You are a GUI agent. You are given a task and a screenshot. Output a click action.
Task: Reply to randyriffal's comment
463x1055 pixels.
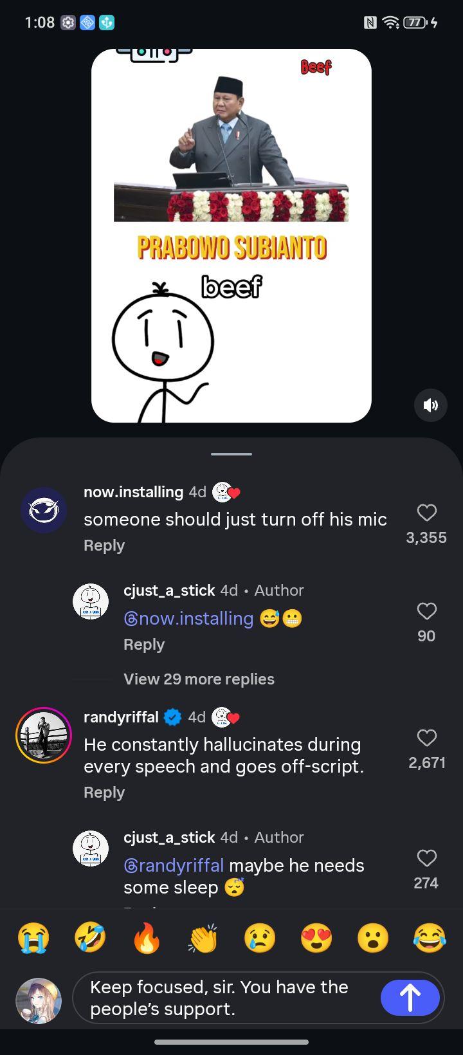(104, 793)
